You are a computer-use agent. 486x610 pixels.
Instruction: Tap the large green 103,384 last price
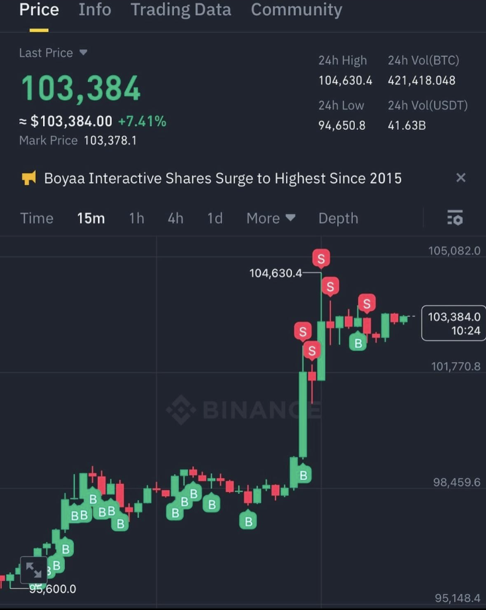click(x=81, y=89)
